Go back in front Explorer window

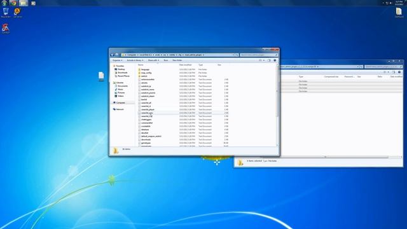(113, 55)
